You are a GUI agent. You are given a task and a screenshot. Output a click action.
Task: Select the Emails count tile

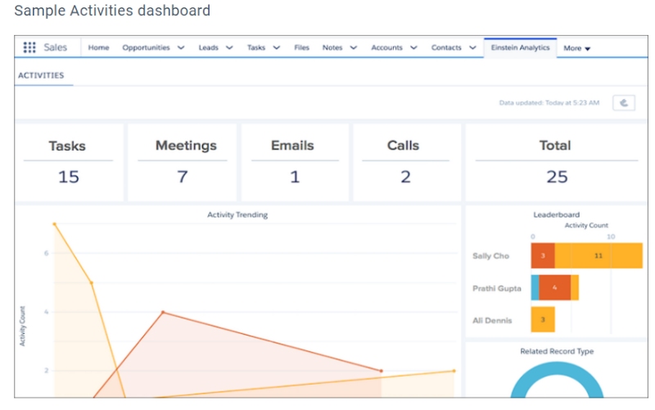click(x=294, y=162)
